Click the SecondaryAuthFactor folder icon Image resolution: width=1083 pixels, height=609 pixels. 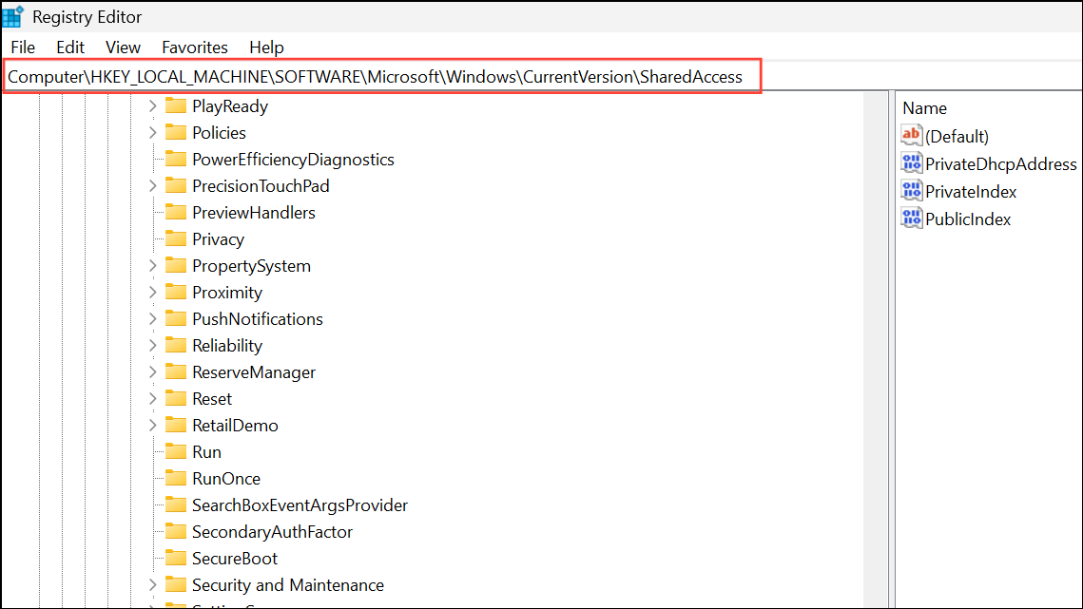pyautogui.click(x=176, y=531)
